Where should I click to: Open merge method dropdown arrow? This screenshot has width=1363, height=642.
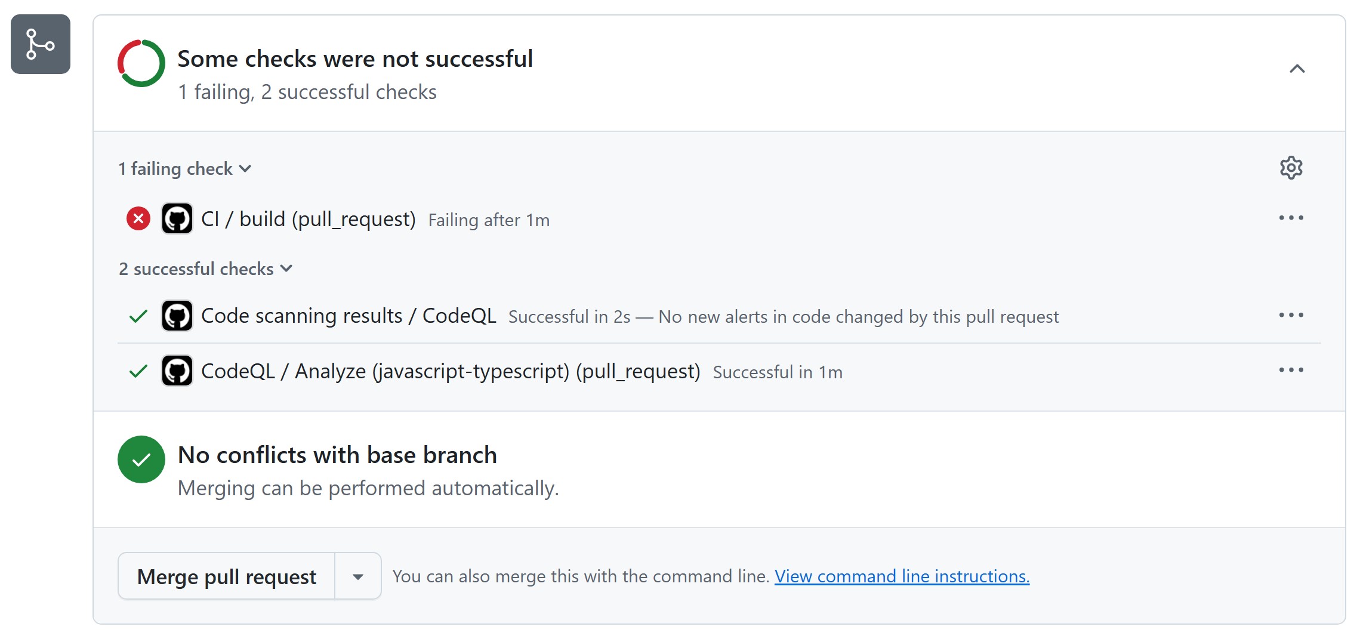(358, 576)
